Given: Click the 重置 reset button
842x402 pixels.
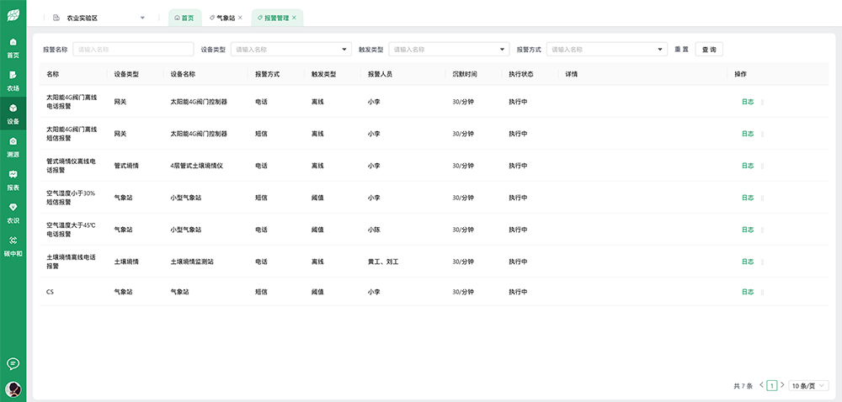Looking at the screenshot, I should [x=681, y=50].
